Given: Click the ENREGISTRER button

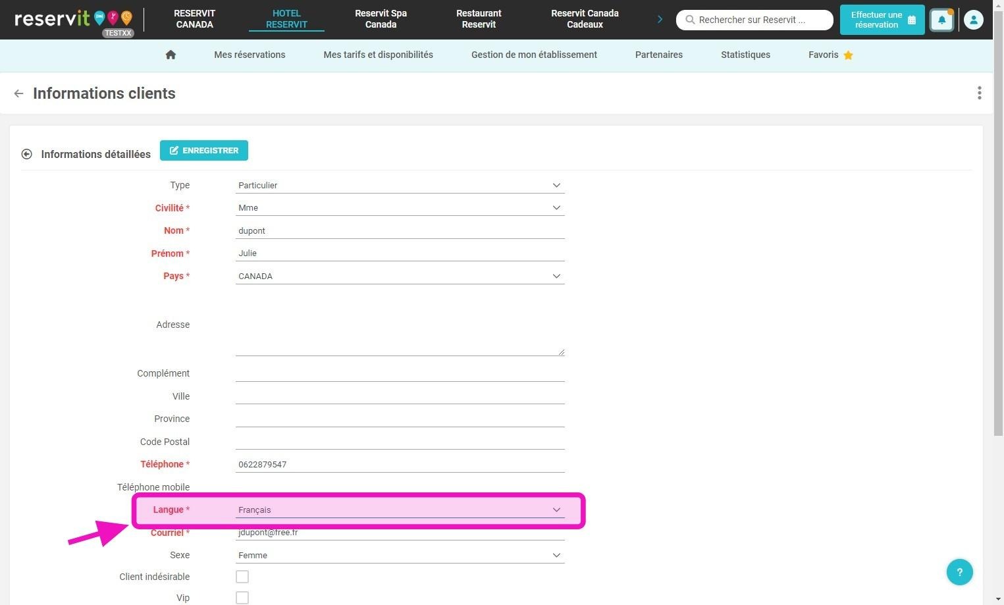Looking at the screenshot, I should [204, 150].
